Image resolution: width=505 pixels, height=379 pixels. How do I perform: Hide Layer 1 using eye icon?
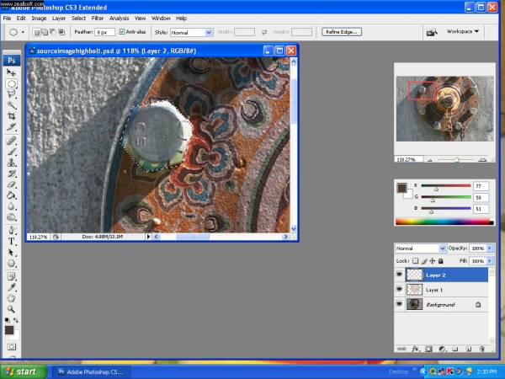click(399, 289)
